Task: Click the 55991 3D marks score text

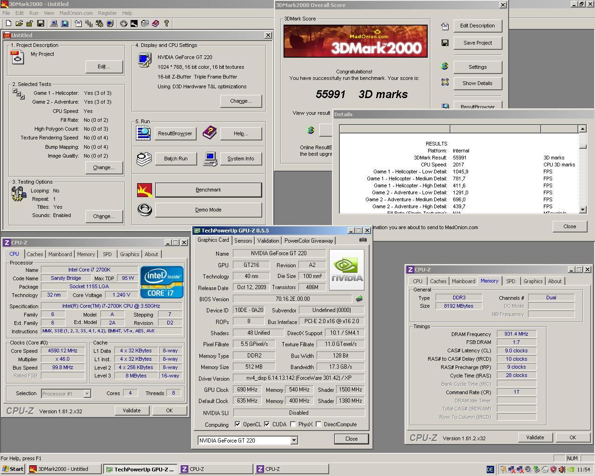Action: click(x=362, y=94)
